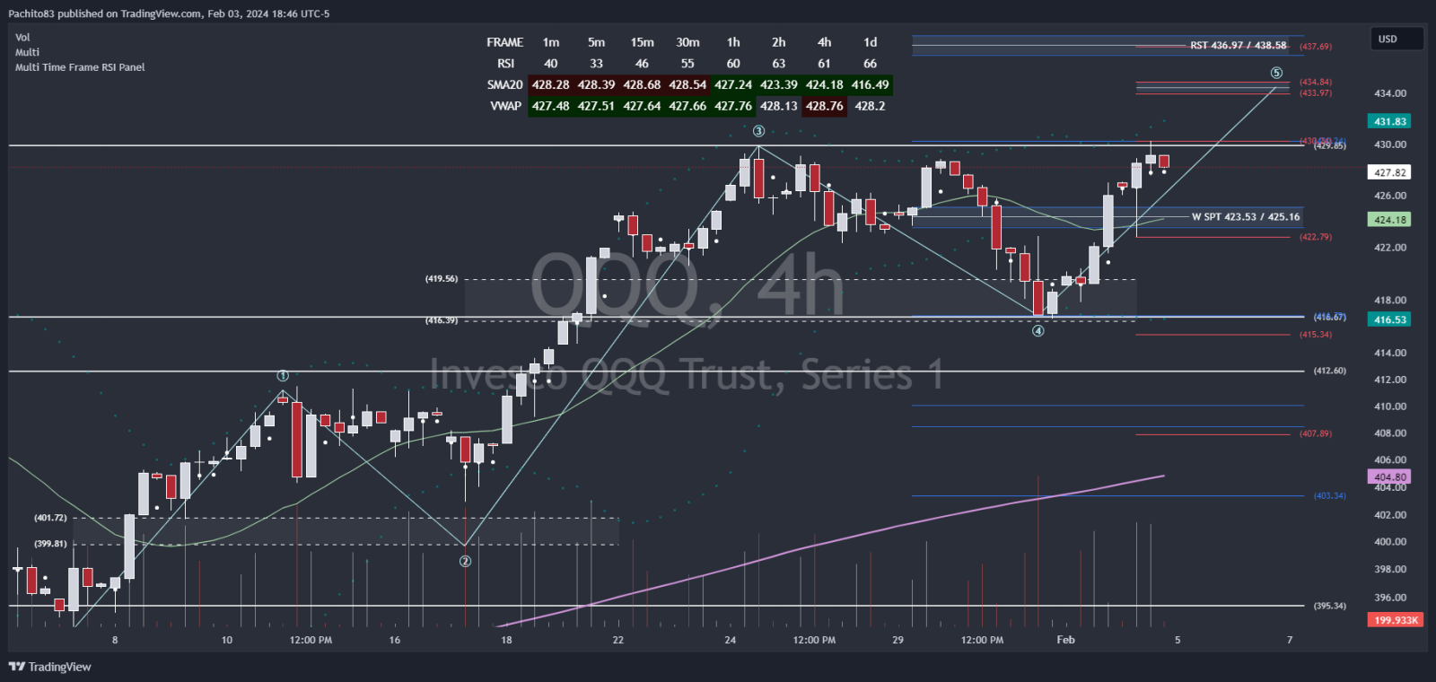Click the TradingView logo at the bottom
1436x682 pixels.
[50, 667]
